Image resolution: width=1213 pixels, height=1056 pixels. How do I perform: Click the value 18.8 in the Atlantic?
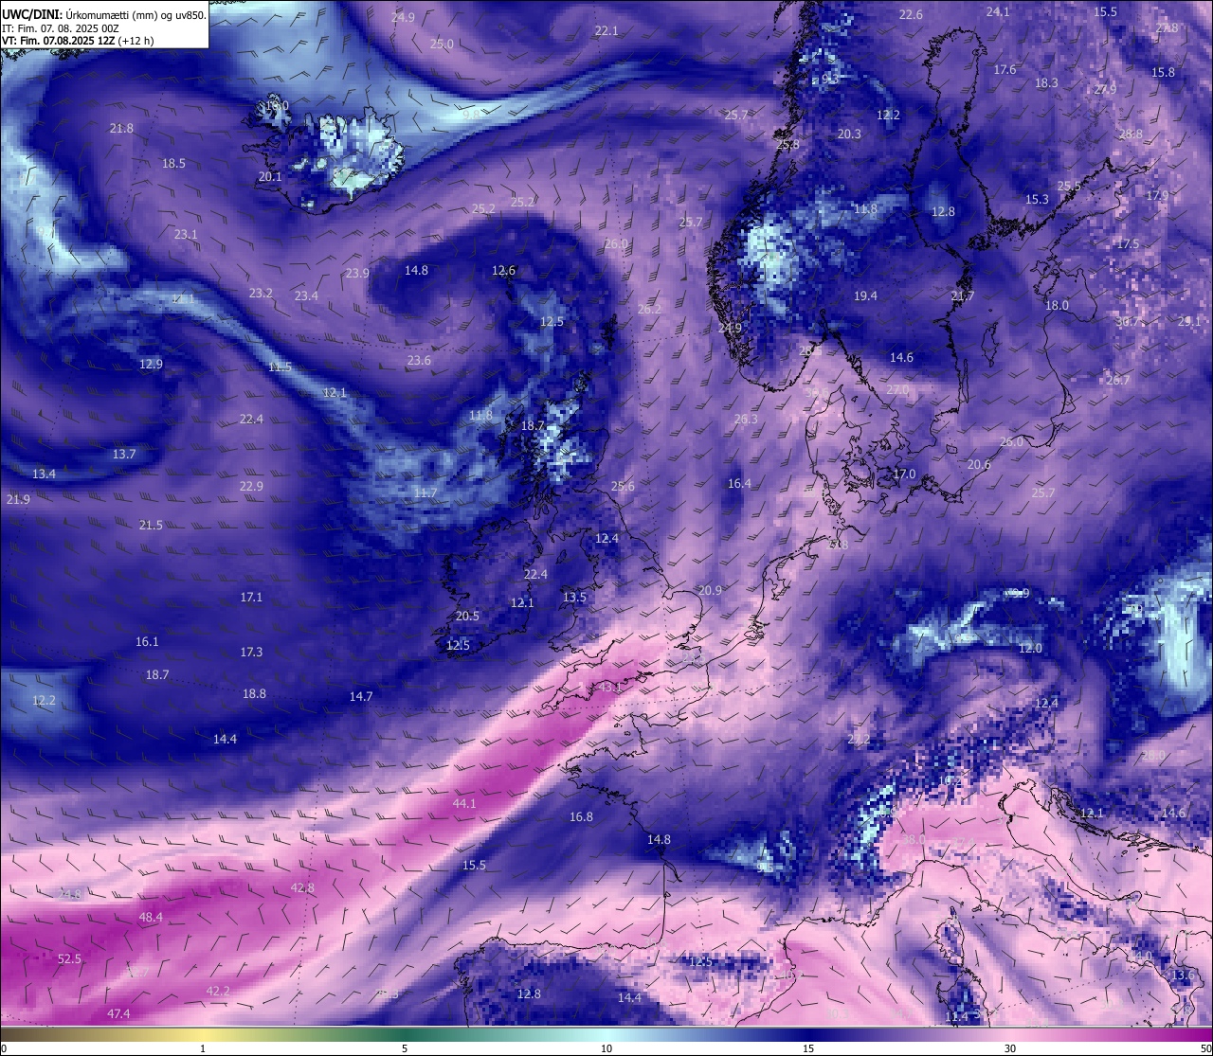[254, 694]
